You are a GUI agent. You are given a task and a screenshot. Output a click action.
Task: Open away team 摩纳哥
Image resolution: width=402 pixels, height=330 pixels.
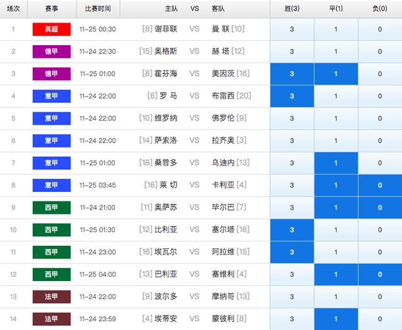point(223,296)
